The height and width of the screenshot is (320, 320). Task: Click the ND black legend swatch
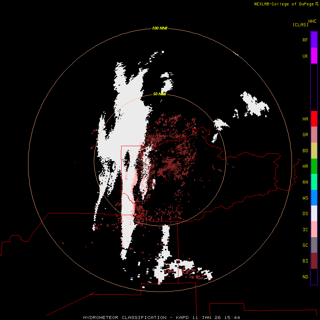click(x=314, y=277)
